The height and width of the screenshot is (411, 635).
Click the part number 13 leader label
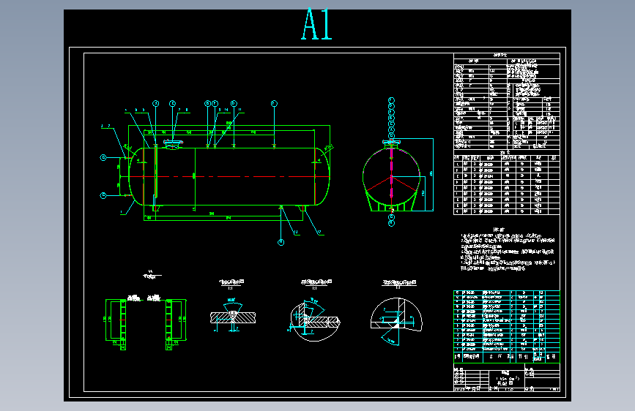click(296, 233)
